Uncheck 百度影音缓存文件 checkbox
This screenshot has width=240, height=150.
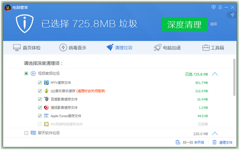40,99
